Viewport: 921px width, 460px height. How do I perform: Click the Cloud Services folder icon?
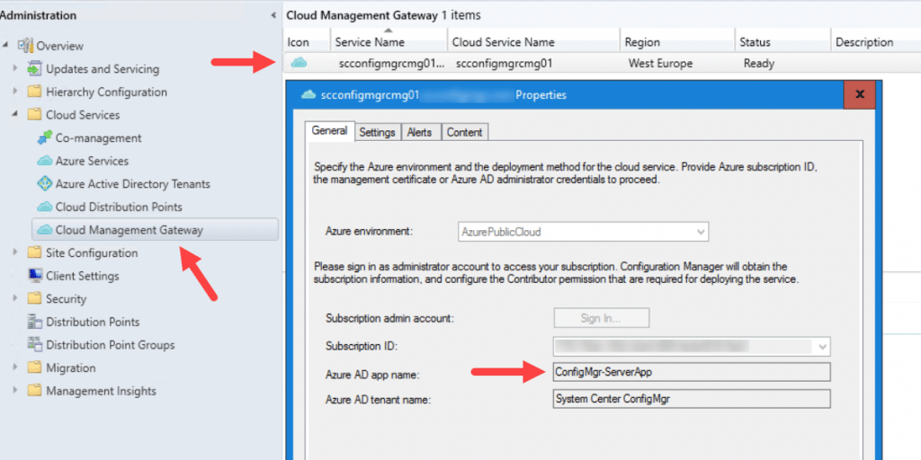35,114
